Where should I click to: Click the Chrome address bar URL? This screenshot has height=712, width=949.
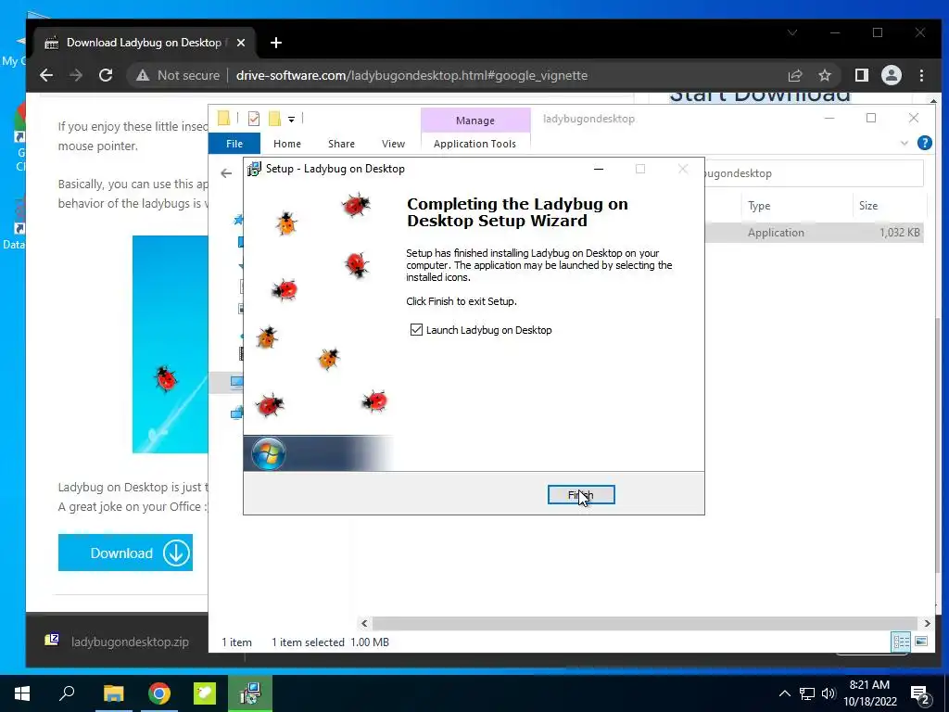point(411,75)
